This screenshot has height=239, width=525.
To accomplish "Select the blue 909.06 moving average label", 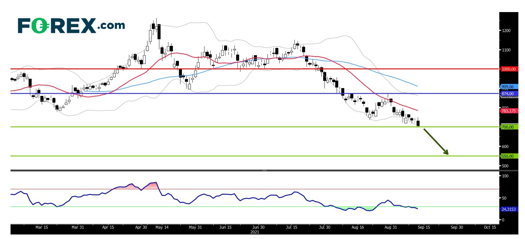I will point(509,87).
